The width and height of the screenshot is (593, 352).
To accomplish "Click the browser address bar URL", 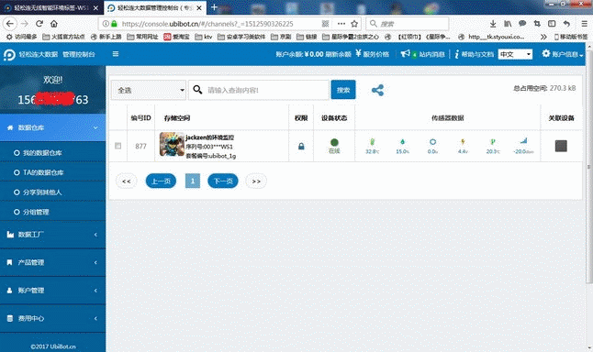I will [207, 24].
